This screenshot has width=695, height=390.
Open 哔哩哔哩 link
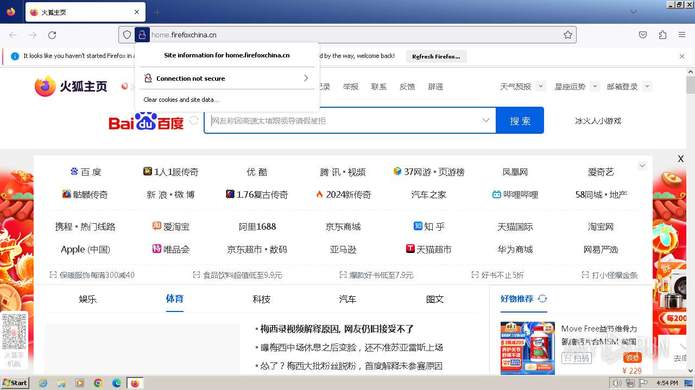point(515,194)
